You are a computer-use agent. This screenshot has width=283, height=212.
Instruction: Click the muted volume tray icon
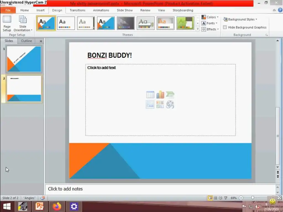[x=258, y=207]
